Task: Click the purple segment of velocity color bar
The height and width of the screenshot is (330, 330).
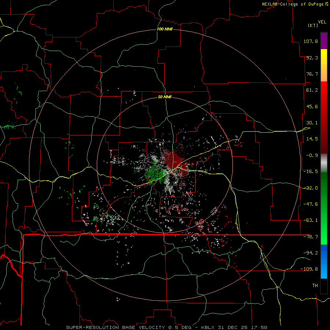Action: (x=324, y=41)
